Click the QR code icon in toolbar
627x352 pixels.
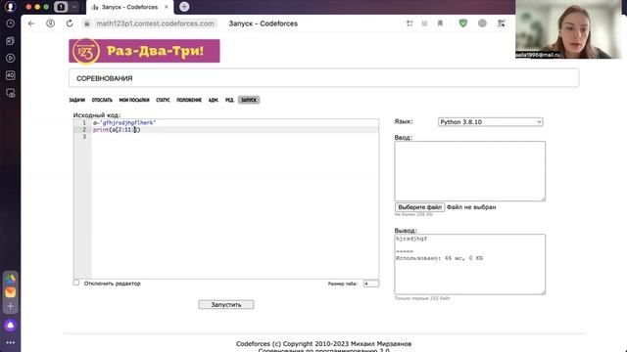[502, 23]
